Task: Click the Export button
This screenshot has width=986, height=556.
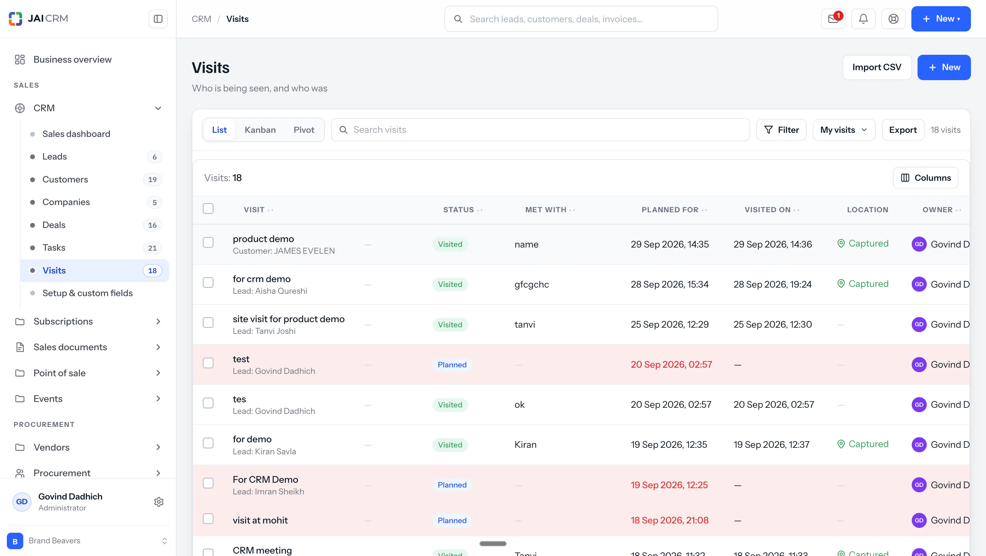Action: point(903,130)
